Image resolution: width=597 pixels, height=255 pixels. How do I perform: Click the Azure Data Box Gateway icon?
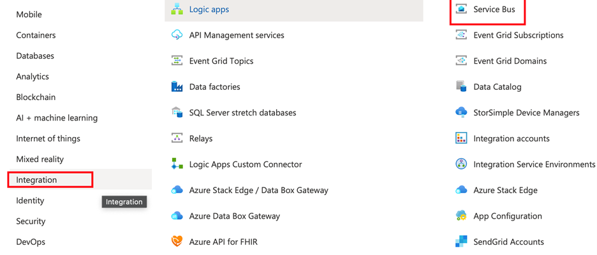pyautogui.click(x=177, y=216)
